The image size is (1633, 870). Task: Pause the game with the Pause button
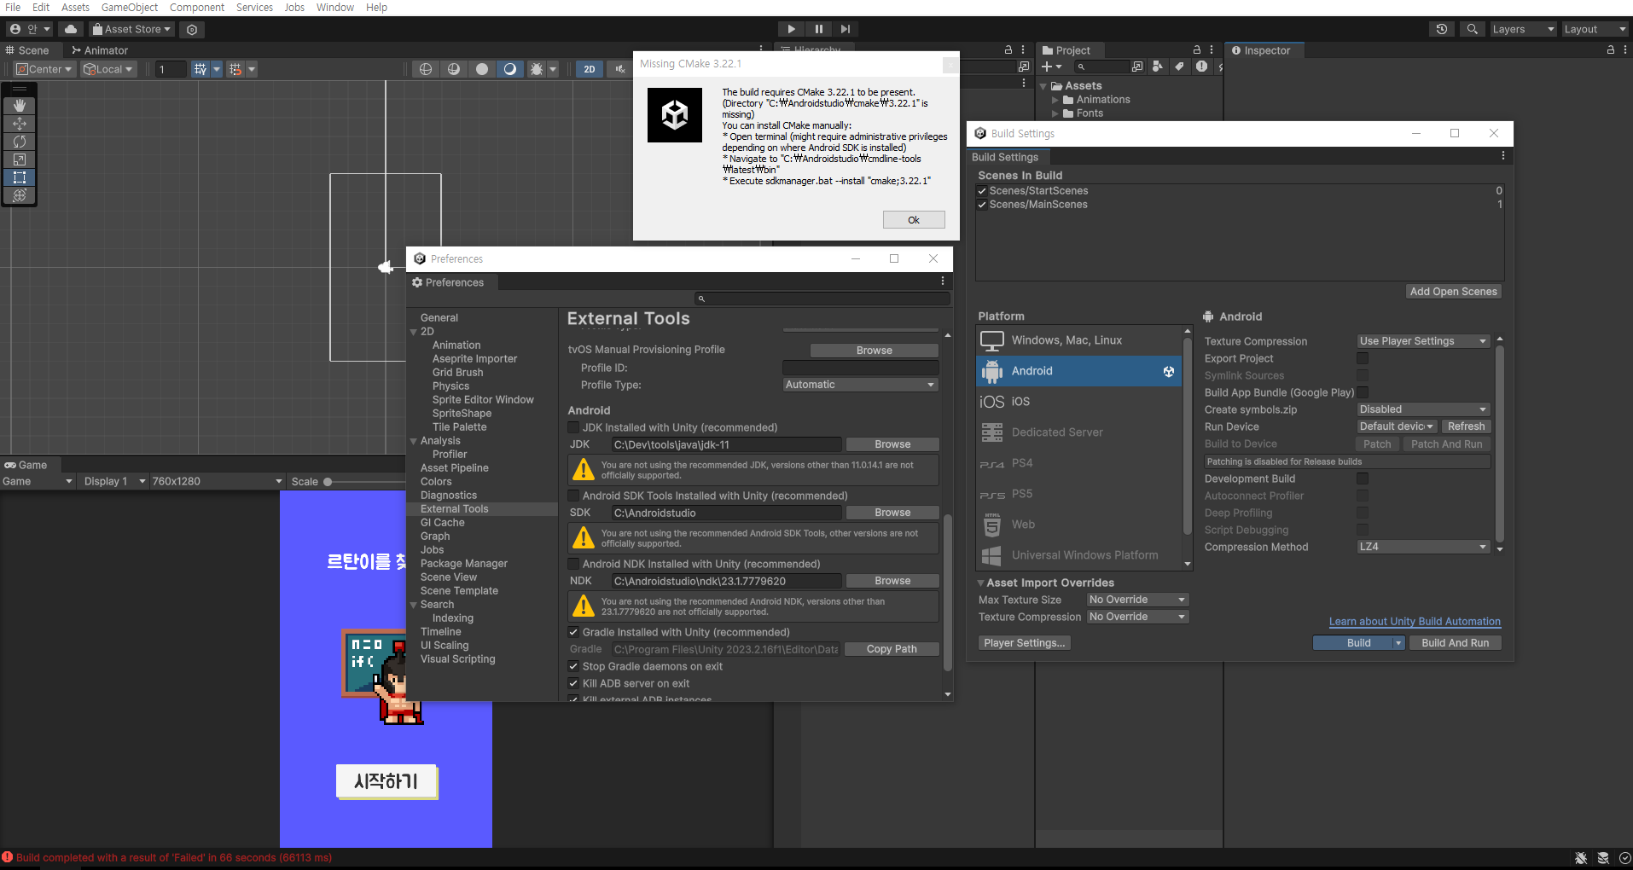(x=818, y=29)
